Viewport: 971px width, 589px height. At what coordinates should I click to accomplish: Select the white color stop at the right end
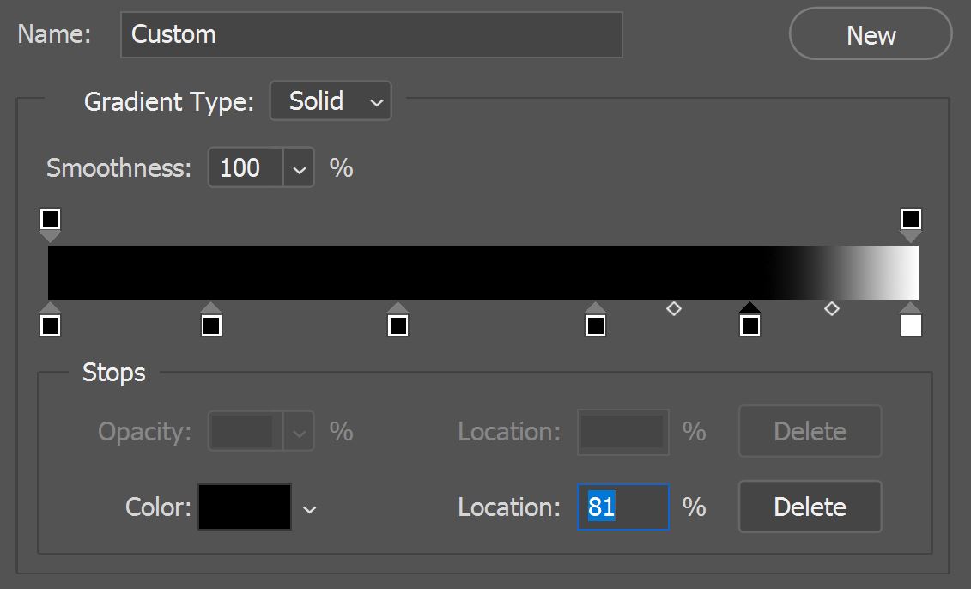pyautogui.click(x=911, y=324)
